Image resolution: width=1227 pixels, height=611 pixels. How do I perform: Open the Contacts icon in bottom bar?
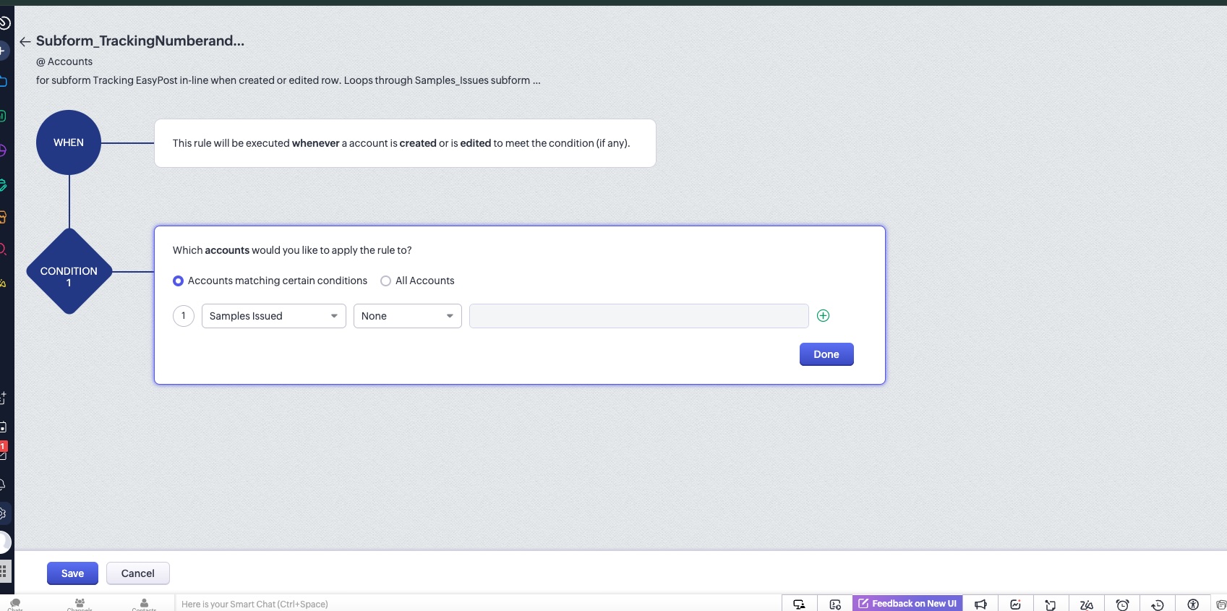tap(144, 604)
